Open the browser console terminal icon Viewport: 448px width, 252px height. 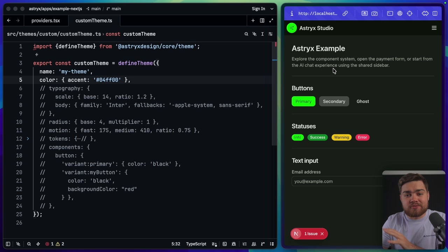(x=390, y=13)
